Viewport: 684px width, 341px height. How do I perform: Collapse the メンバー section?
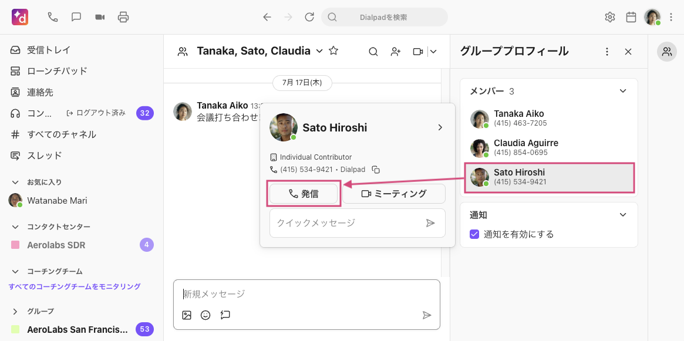[x=623, y=91]
